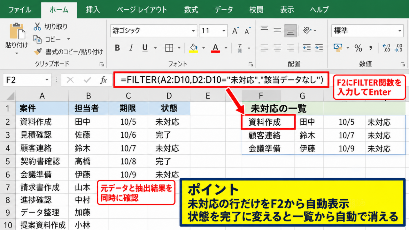Decrease indent

[307, 48]
